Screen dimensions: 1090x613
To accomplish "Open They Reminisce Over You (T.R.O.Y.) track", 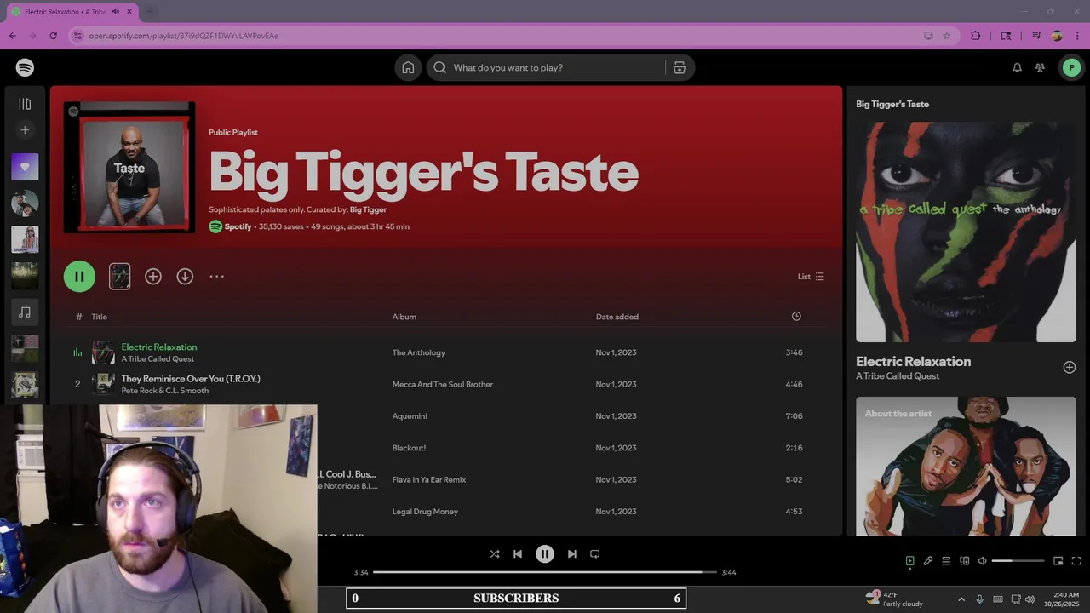I will [x=191, y=378].
